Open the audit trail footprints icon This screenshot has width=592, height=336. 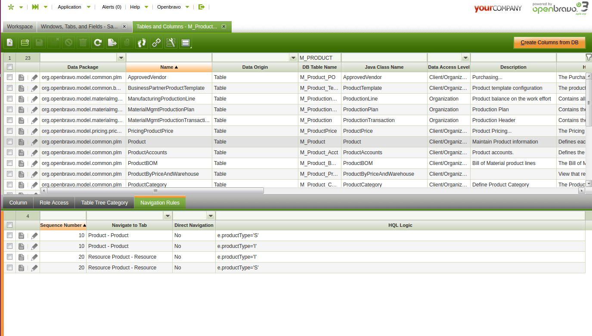(142, 43)
